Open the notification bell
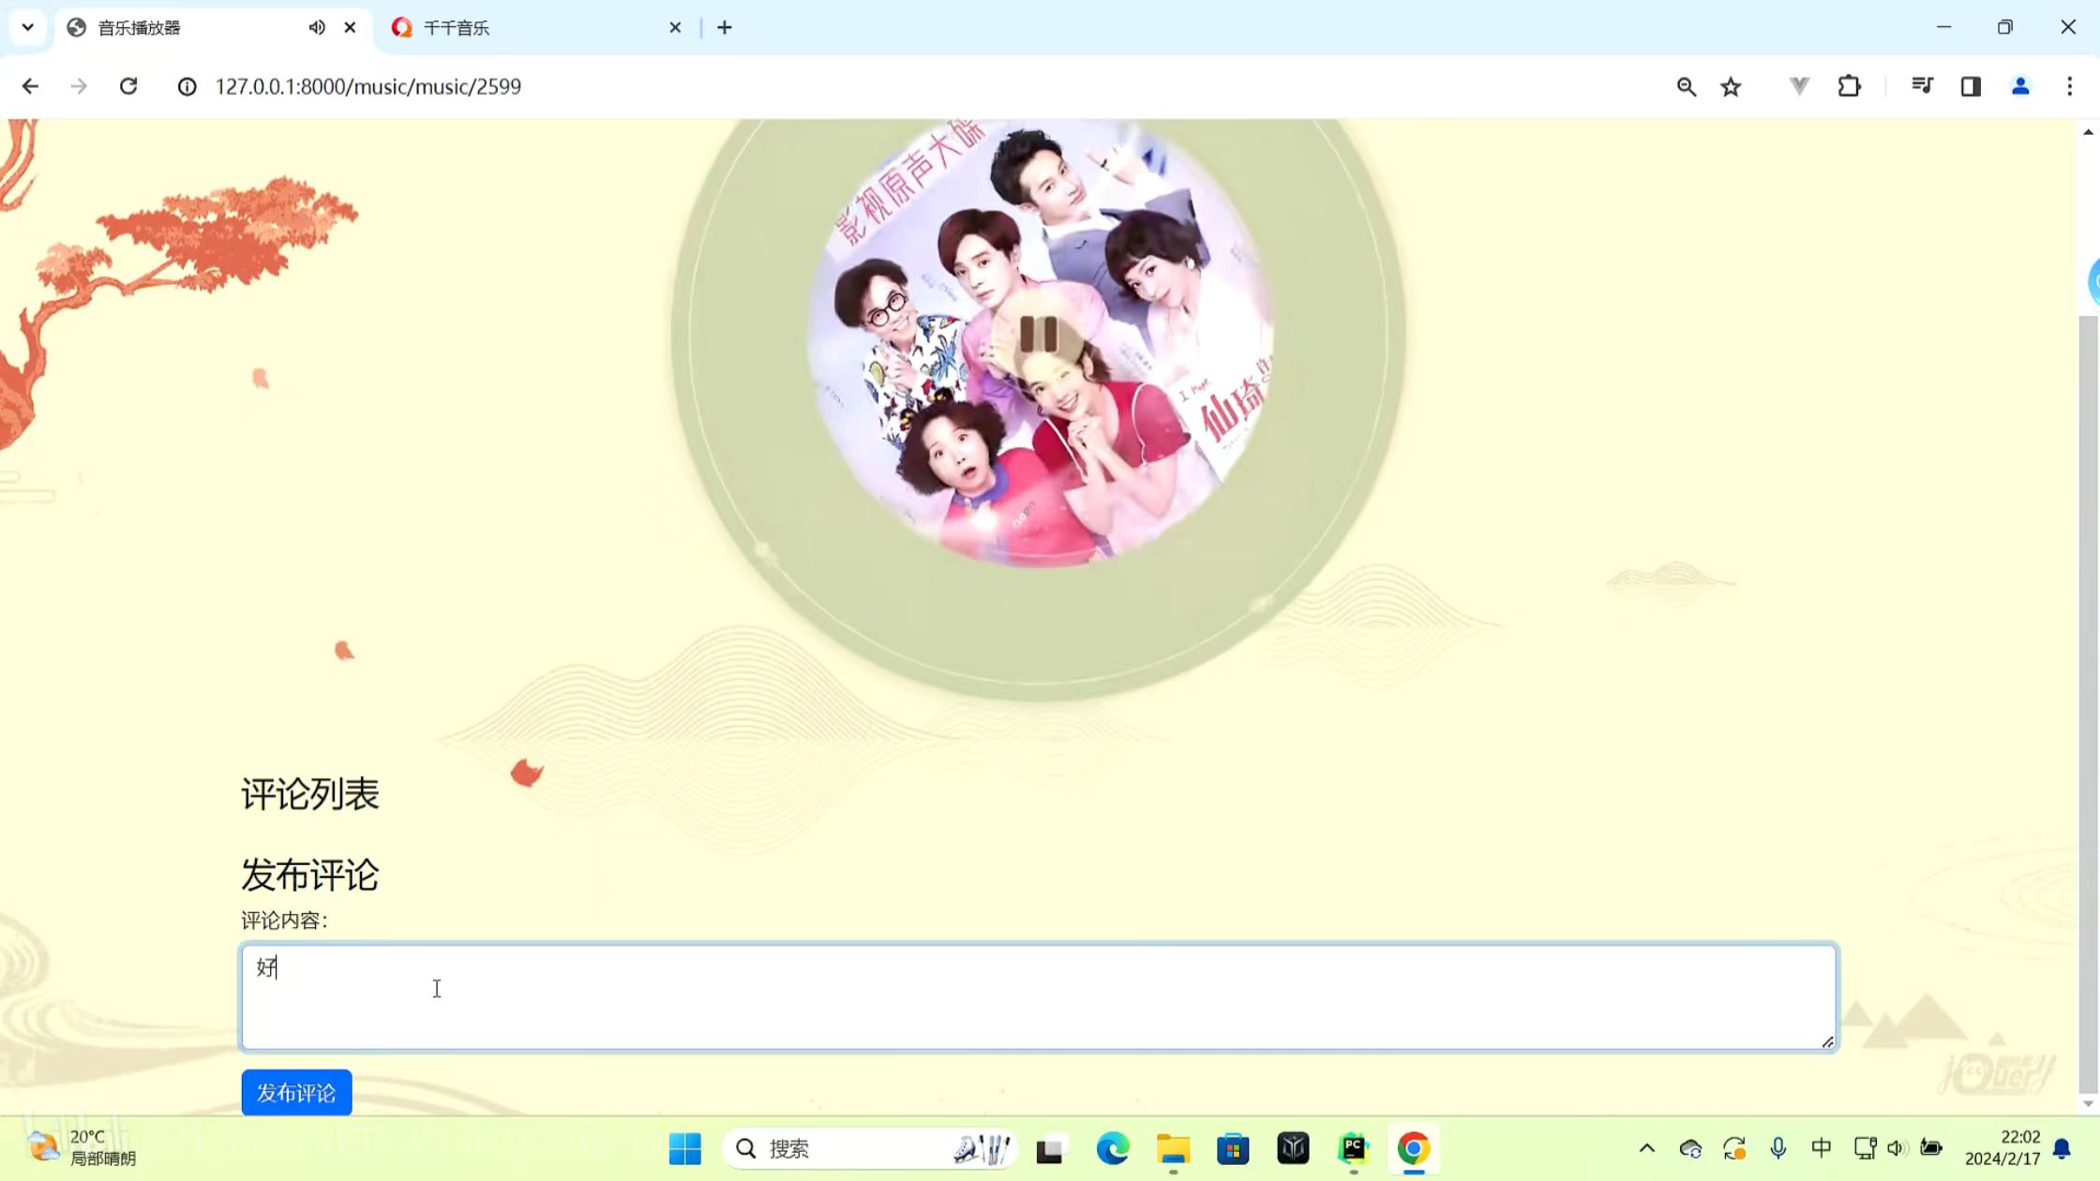Image resolution: width=2100 pixels, height=1181 pixels. [x=2062, y=1148]
